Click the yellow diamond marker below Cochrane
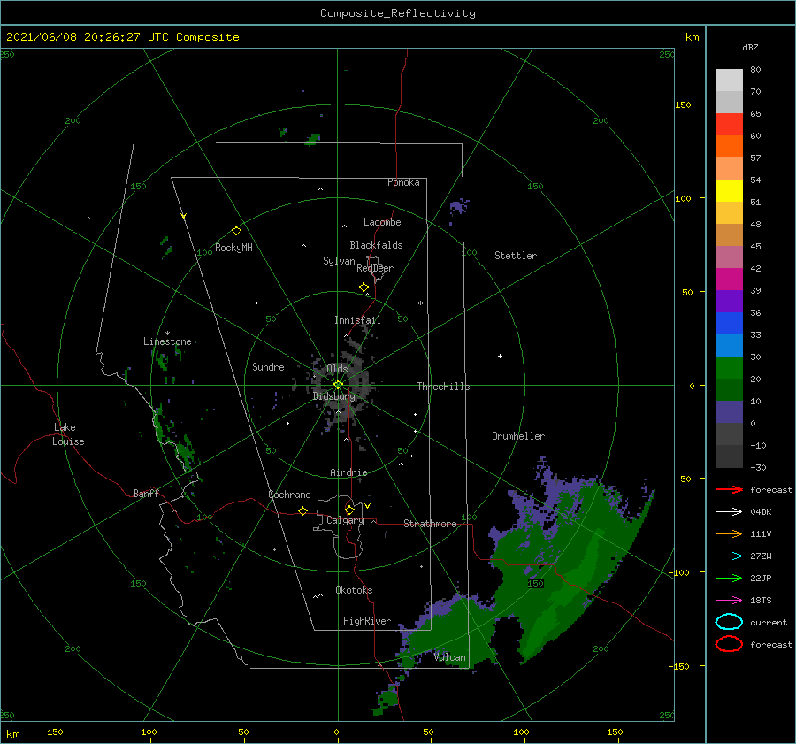The width and height of the screenshot is (796, 744). (303, 510)
